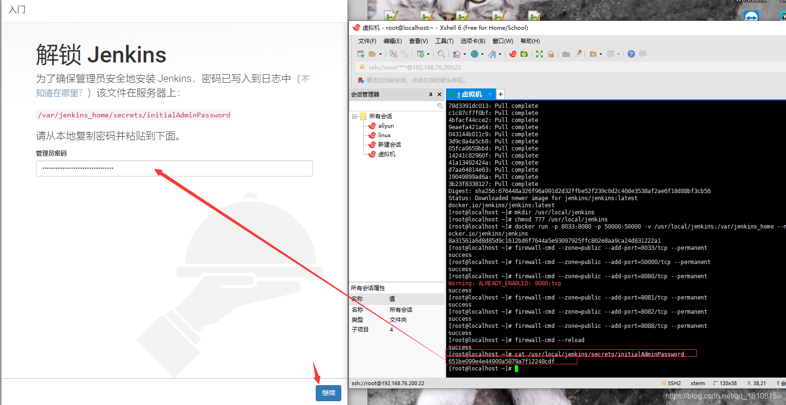Click the reconnect chain-link icon

405,54
